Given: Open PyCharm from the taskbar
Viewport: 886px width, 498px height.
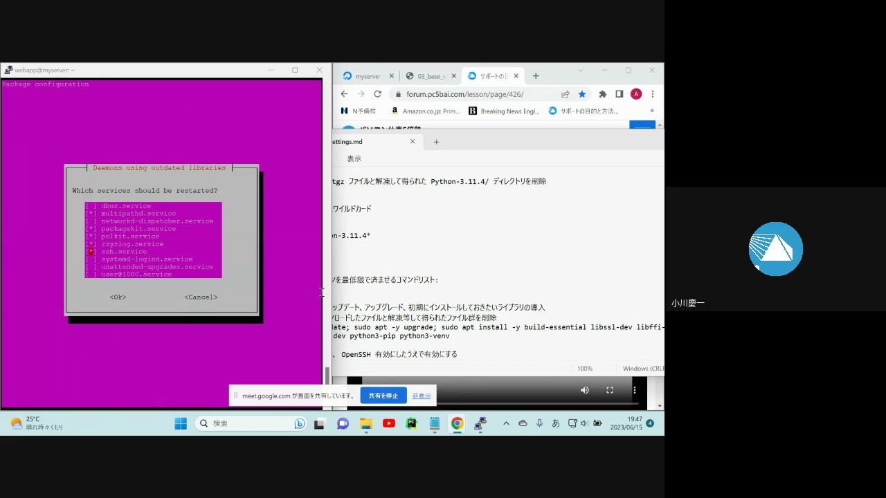Looking at the screenshot, I should [412, 423].
